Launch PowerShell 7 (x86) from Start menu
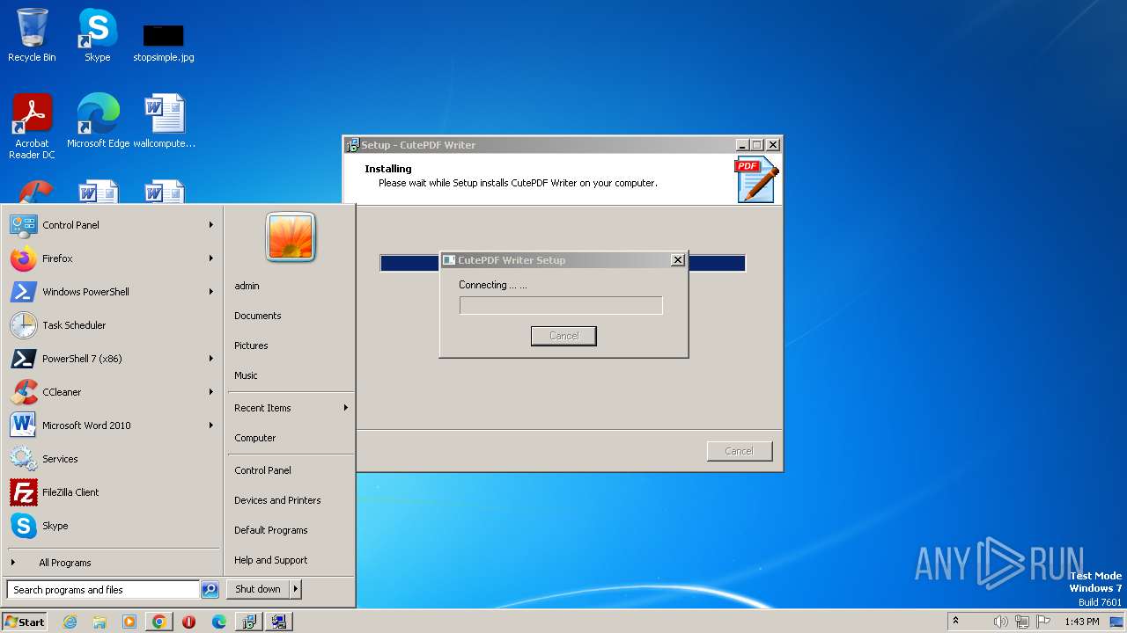This screenshot has width=1127, height=633. point(112,359)
